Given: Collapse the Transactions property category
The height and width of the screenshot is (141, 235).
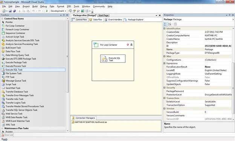Looking at the screenshot, I should click(165, 98).
